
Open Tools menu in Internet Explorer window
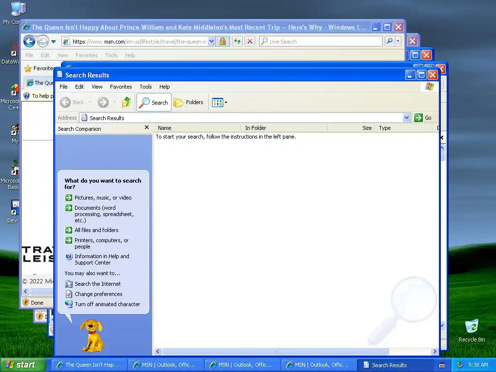[111, 55]
